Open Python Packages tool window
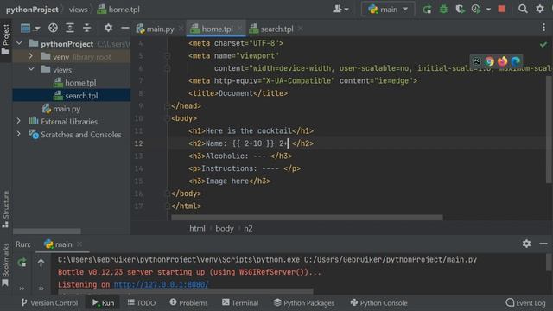The width and height of the screenshot is (553, 311). (x=304, y=303)
